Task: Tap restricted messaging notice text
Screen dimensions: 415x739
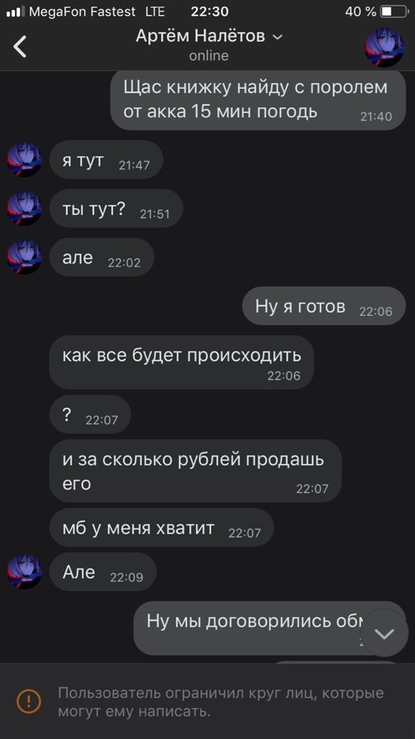Action: tap(221, 702)
